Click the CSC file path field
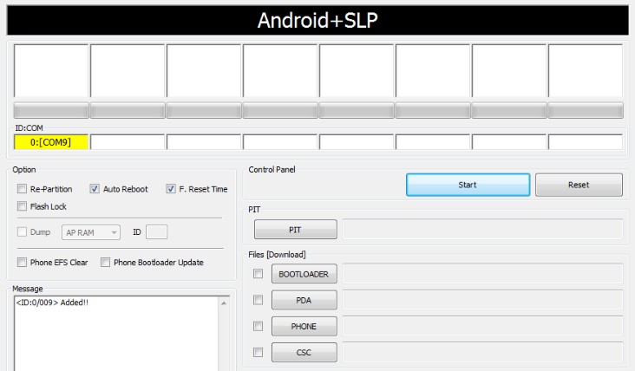This screenshot has width=635, height=371. 482,353
